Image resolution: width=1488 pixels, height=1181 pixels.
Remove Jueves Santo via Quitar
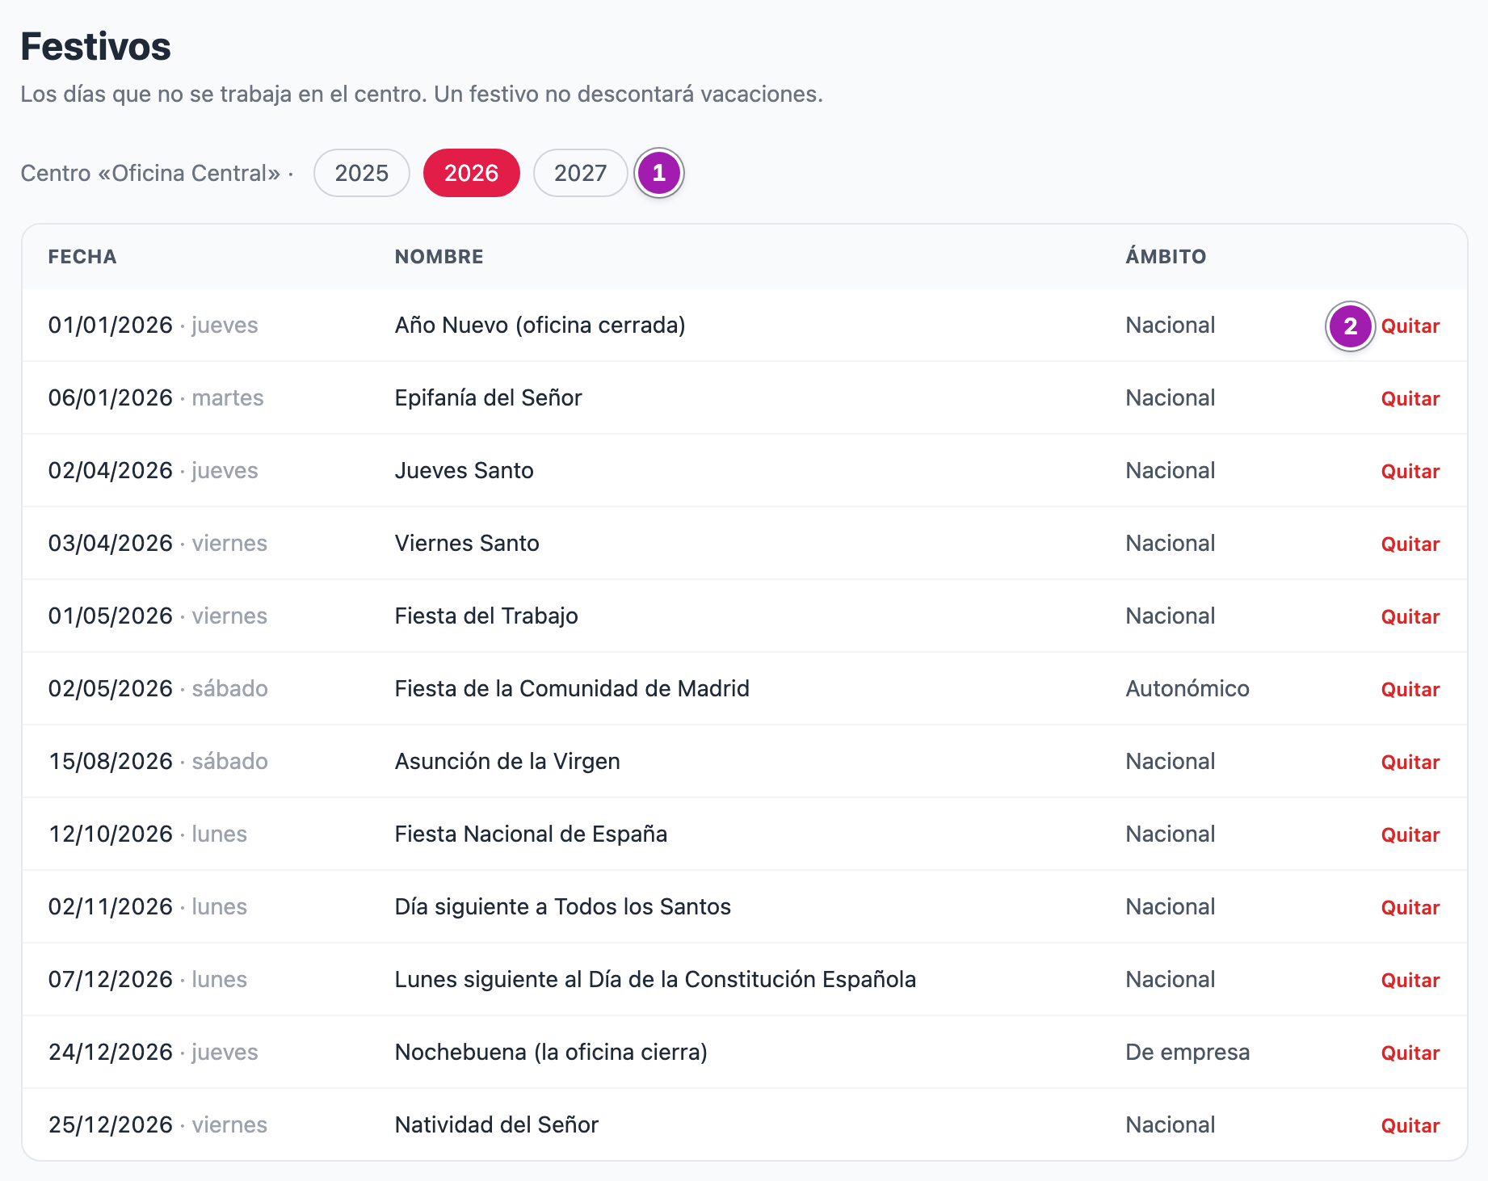tap(1410, 471)
